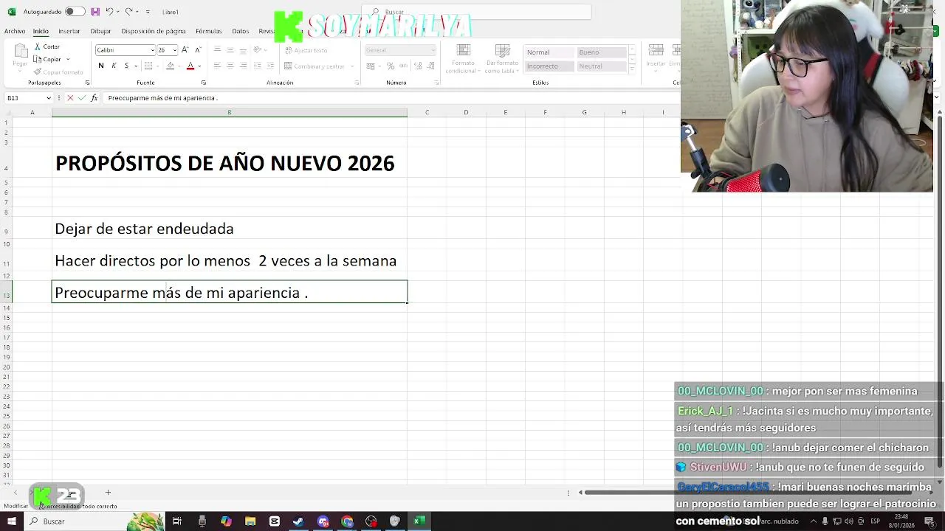Align text to the vertical middle

pyautogui.click(x=230, y=50)
